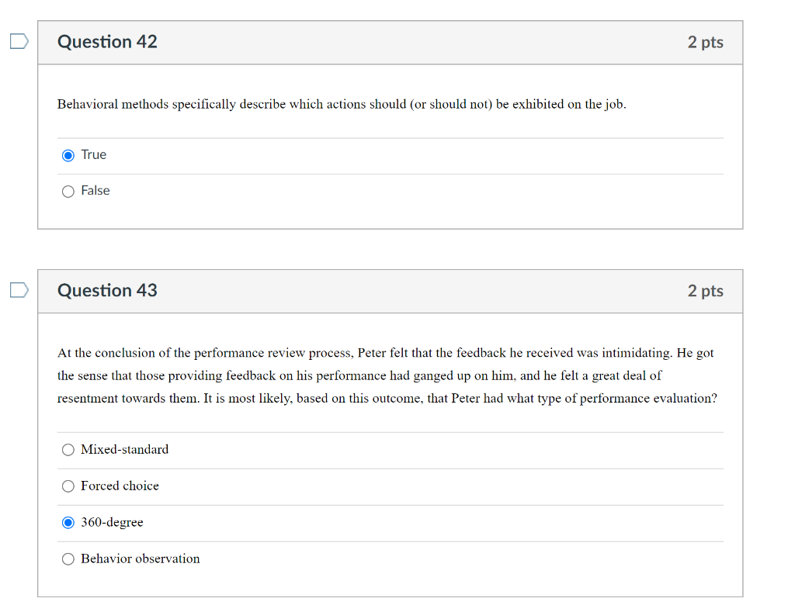
Task: Click the 2 pts label on Question 42
Action: (705, 43)
